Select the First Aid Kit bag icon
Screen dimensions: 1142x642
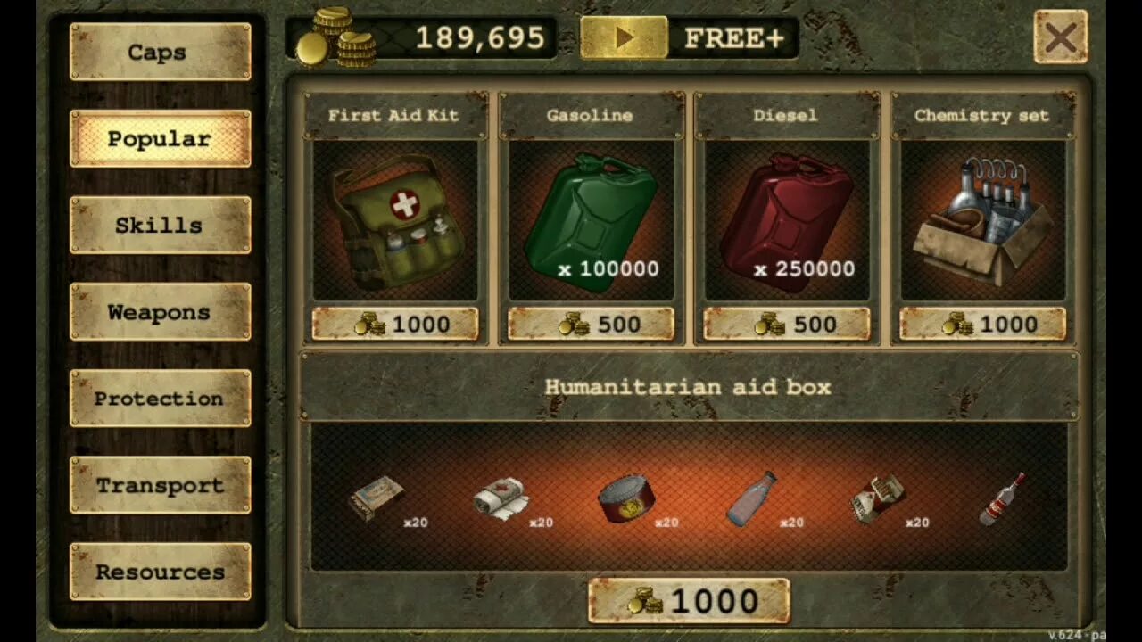tap(395, 222)
